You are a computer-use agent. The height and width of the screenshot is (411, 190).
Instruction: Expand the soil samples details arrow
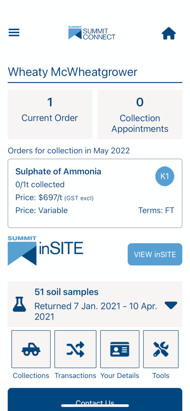[171, 305]
